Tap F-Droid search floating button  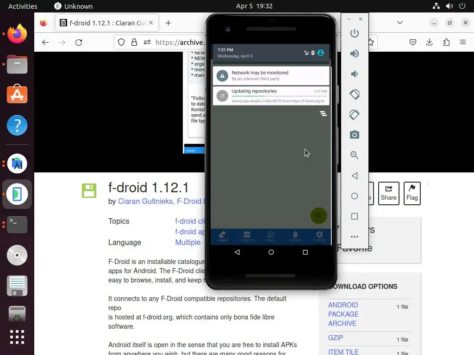[318, 215]
